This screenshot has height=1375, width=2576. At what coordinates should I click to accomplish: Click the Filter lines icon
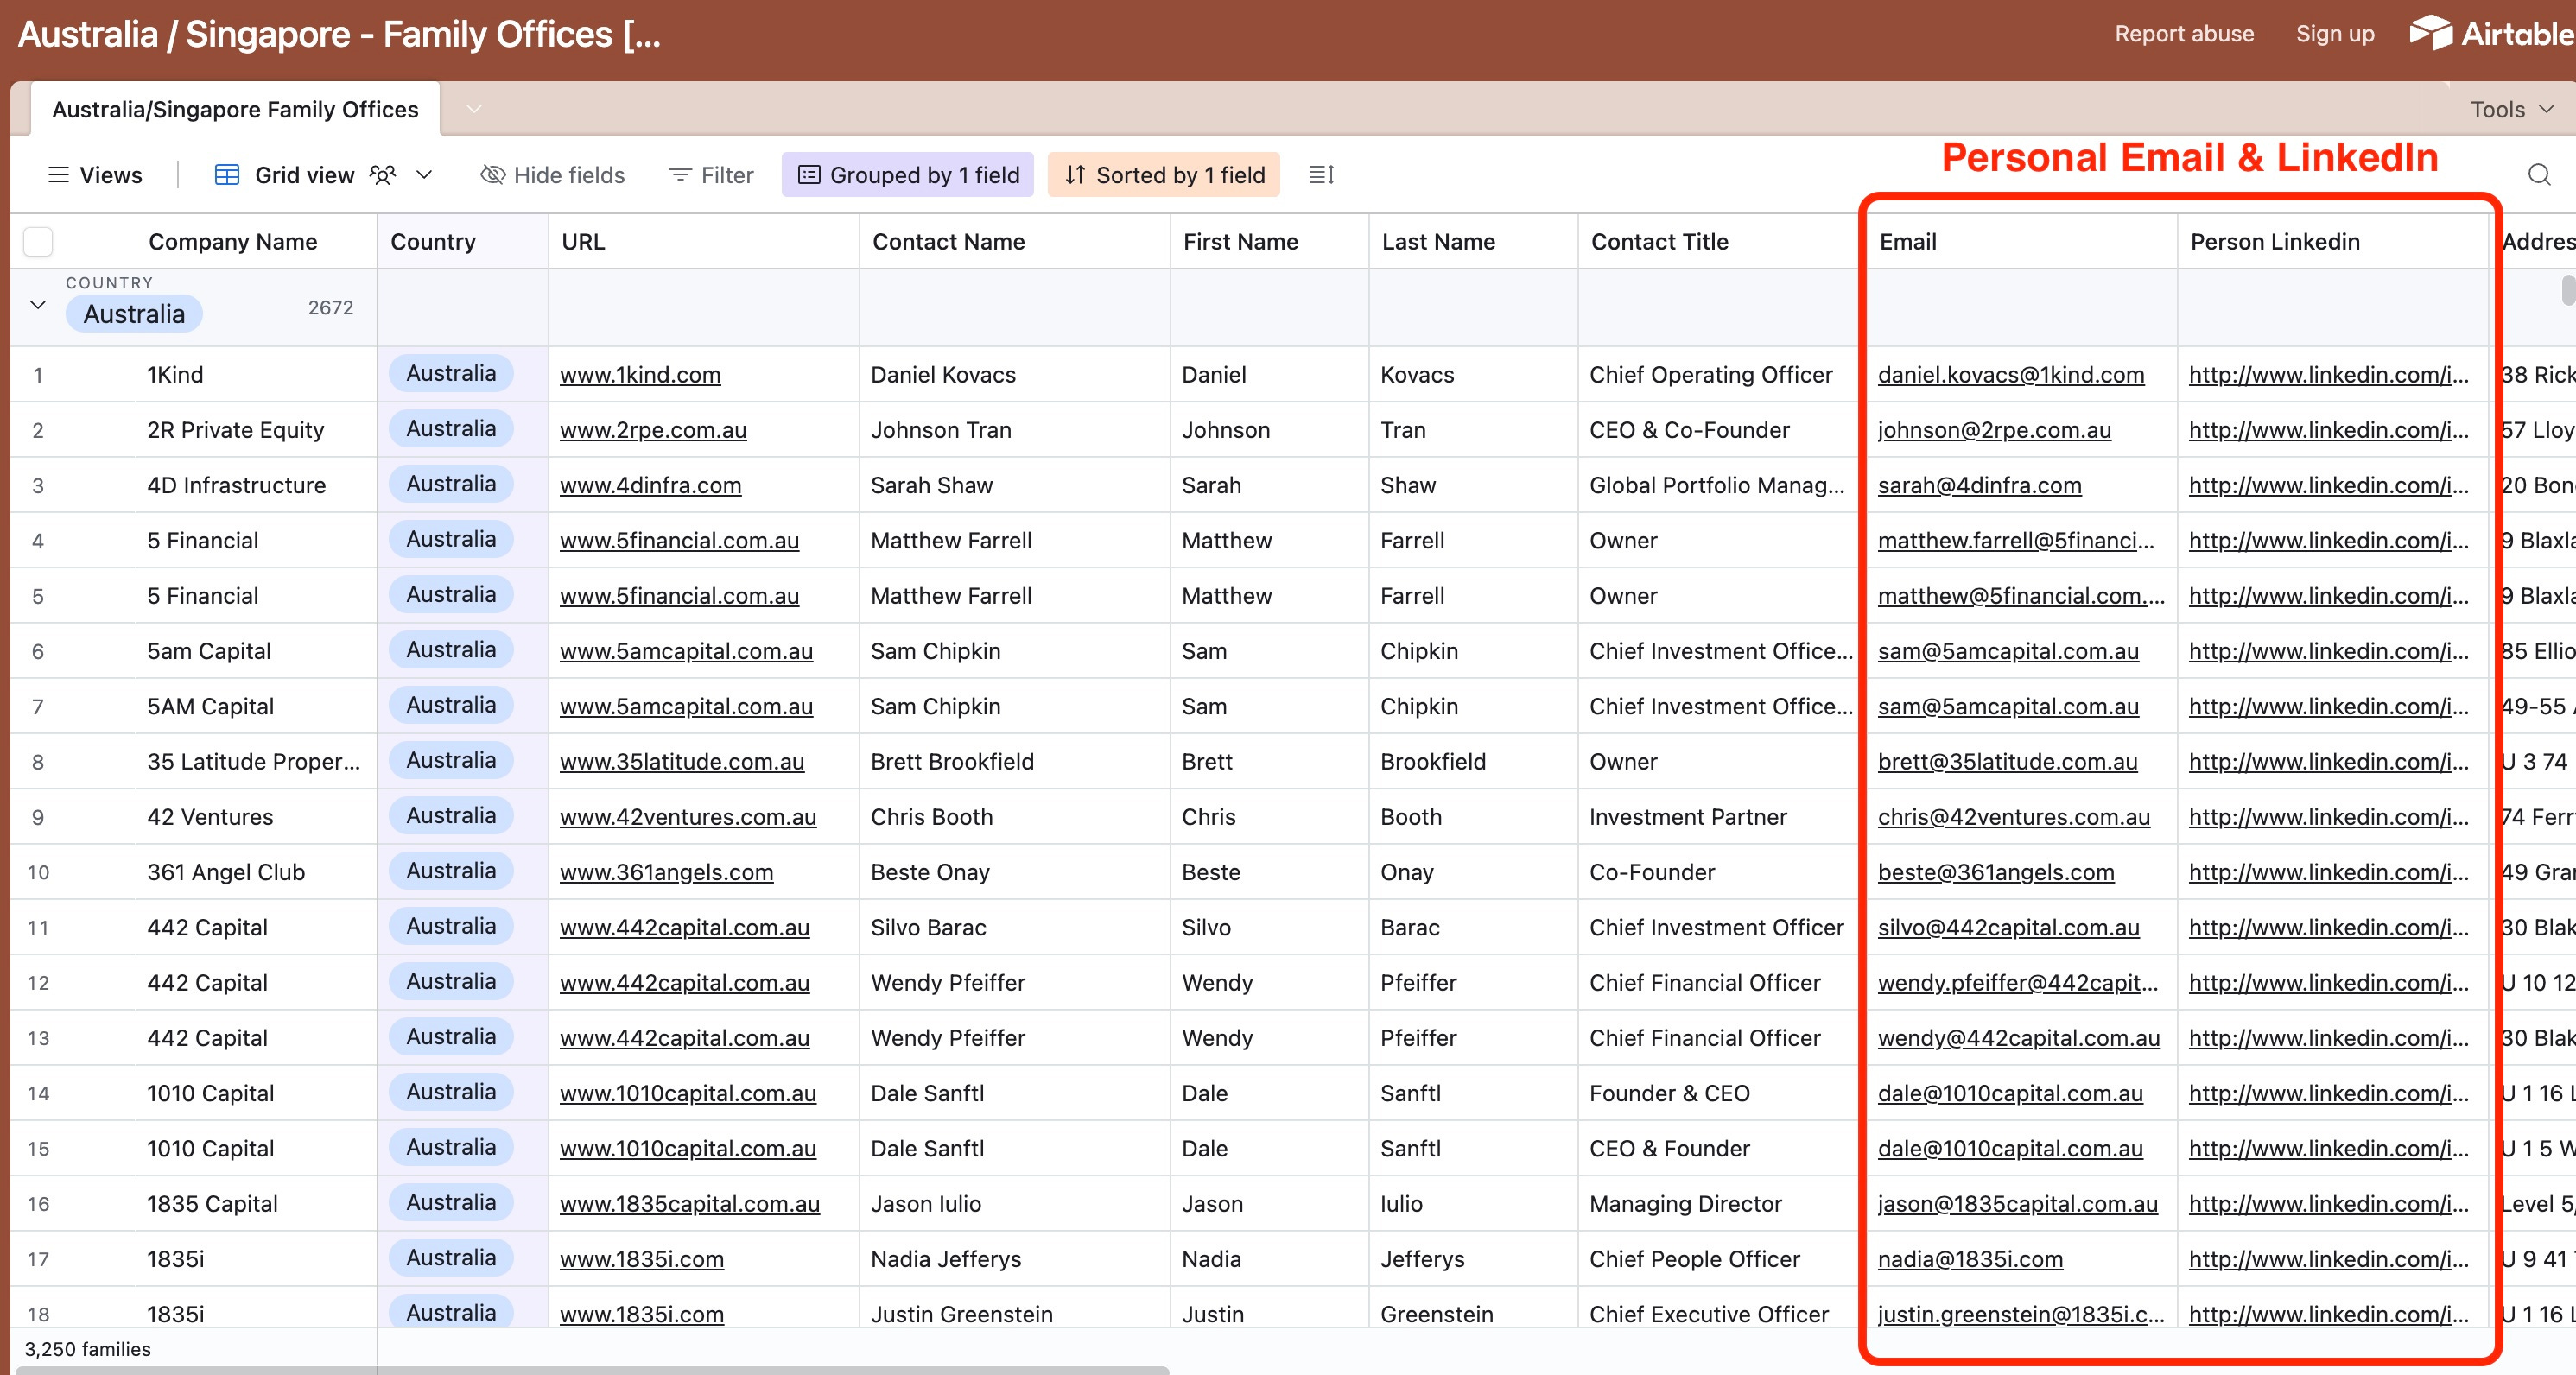680,175
